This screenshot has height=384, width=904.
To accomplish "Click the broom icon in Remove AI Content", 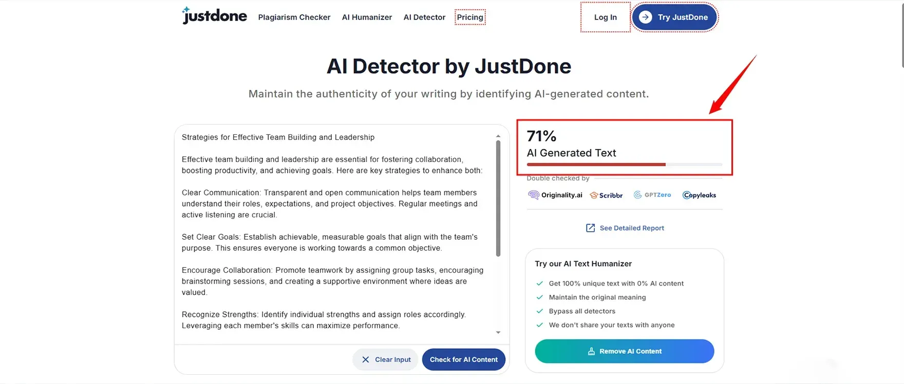I will (x=591, y=351).
